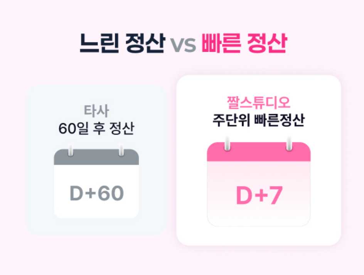Select the pink D+7 calendar text
364x275 pixels.
259,196
